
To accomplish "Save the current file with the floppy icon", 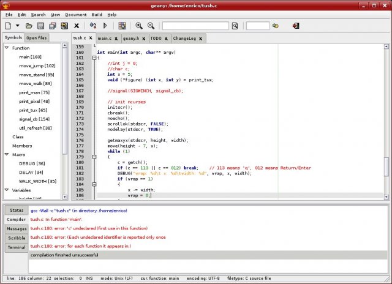I will [x=40, y=26].
